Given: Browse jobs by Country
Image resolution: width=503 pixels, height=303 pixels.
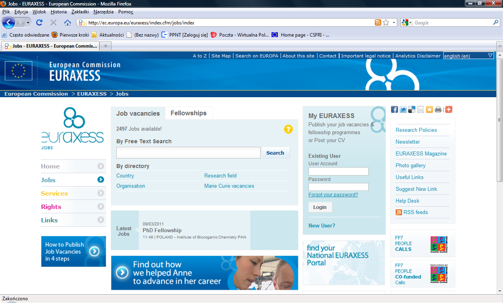Looking at the screenshot, I should (x=125, y=176).
